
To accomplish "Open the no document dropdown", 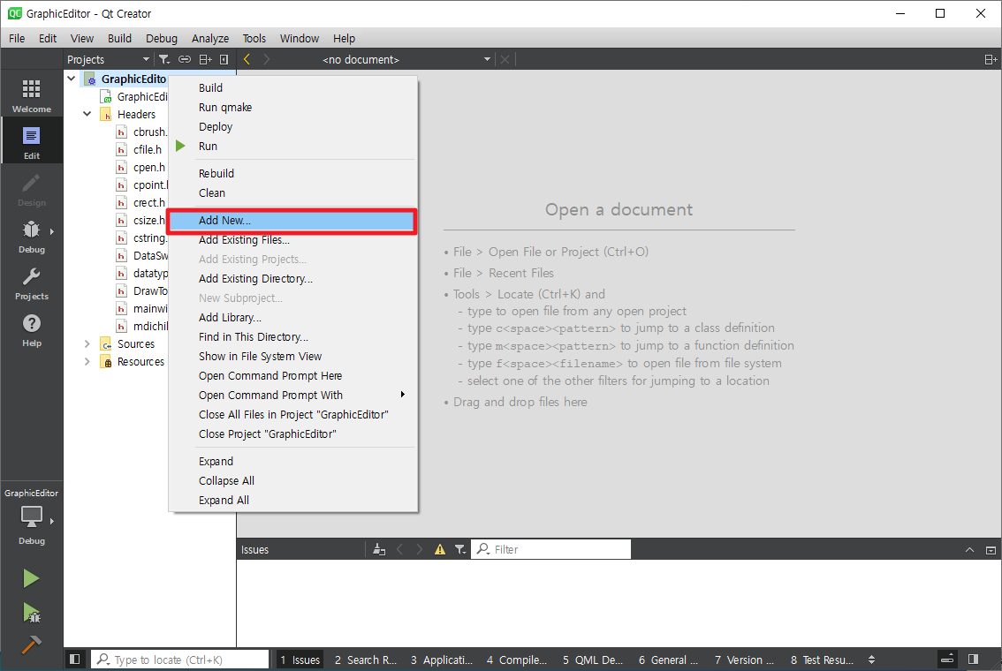I will [406, 59].
